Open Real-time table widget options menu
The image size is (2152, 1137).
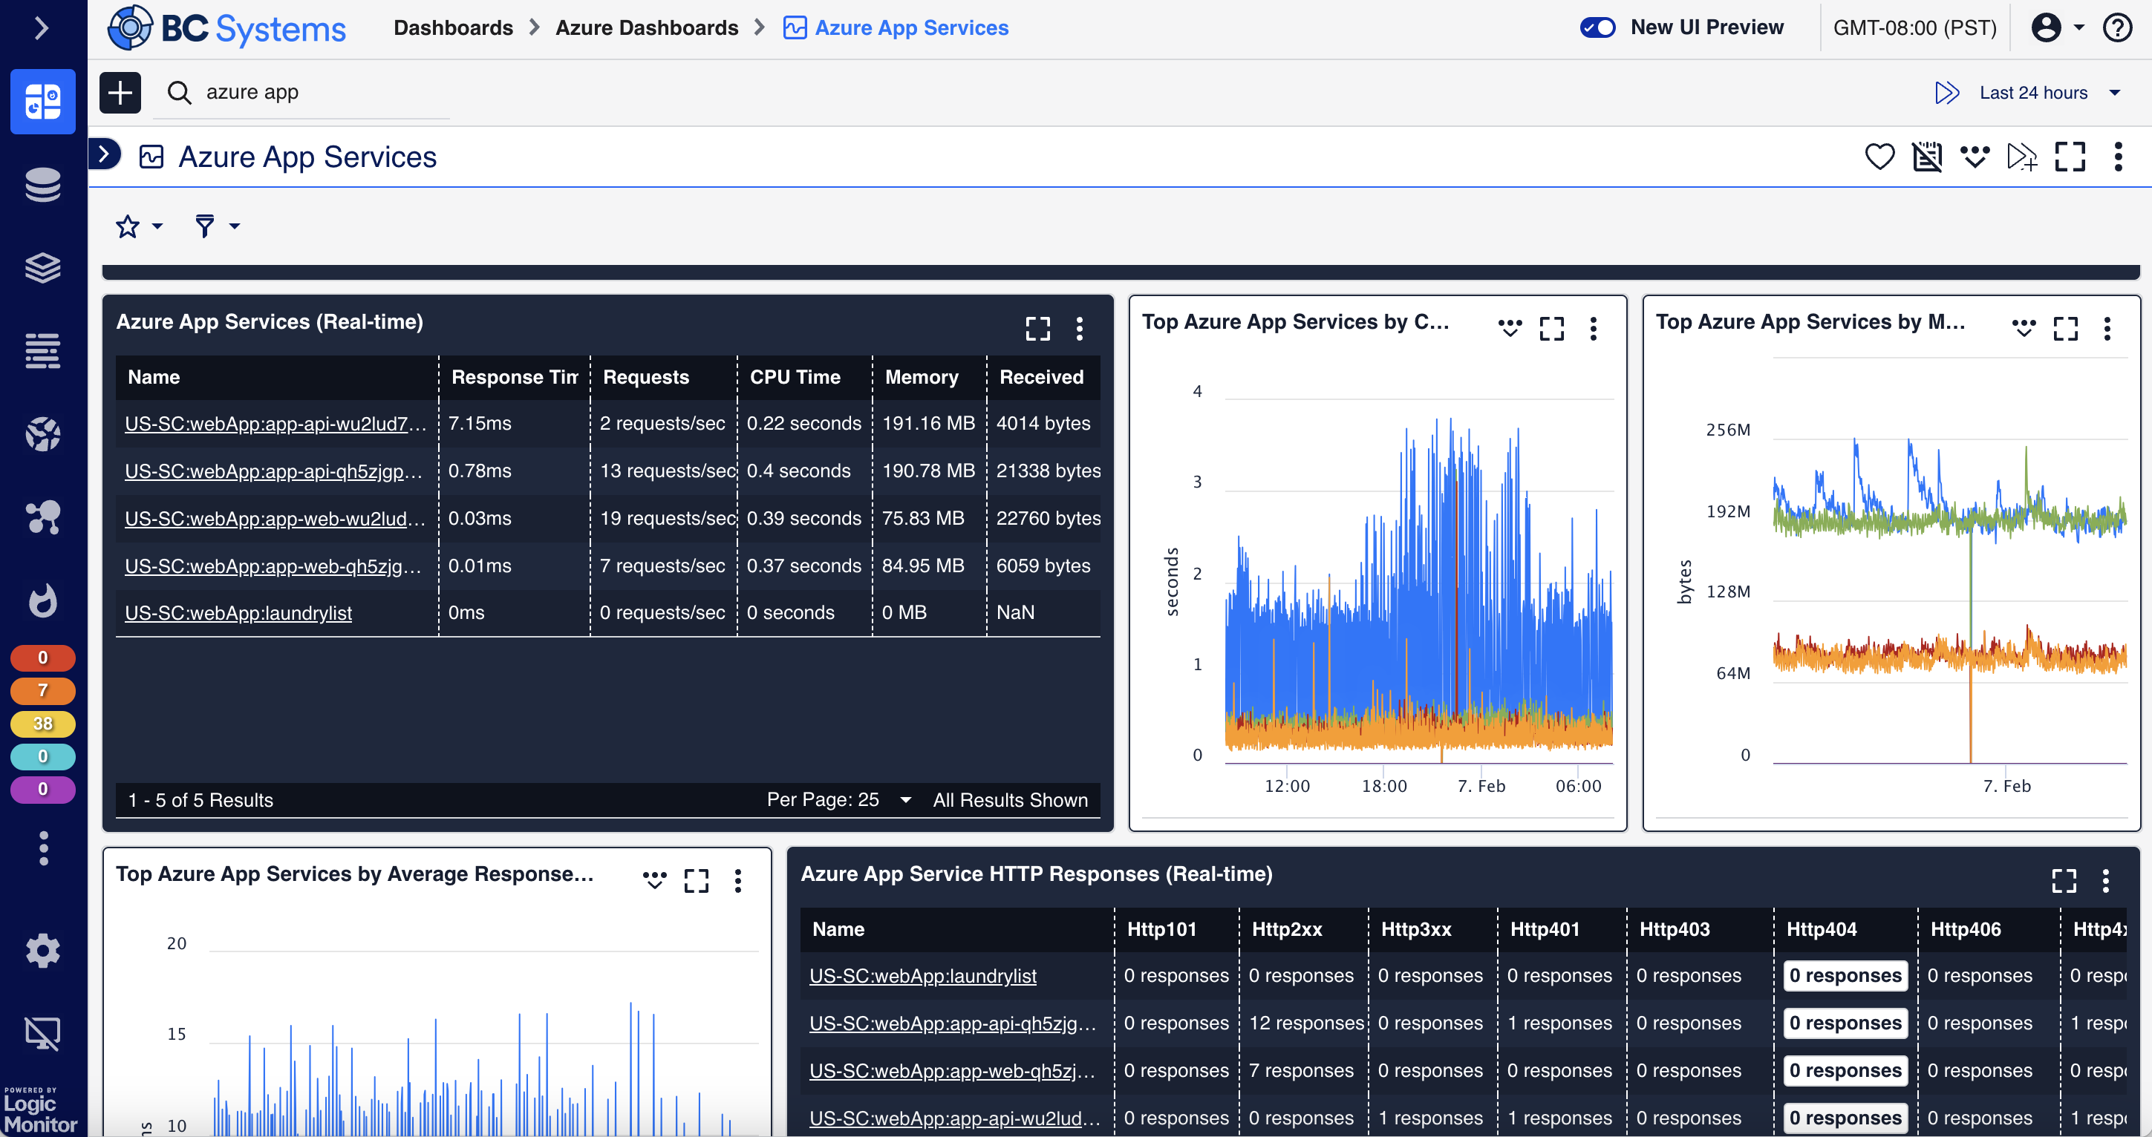pyautogui.click(x=1080, y=328)
